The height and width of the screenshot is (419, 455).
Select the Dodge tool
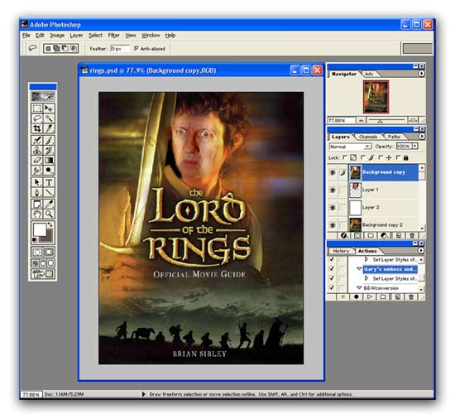pos(49,170)
